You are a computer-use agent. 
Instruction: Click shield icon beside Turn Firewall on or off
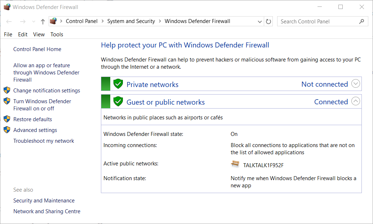pos(7,101)
